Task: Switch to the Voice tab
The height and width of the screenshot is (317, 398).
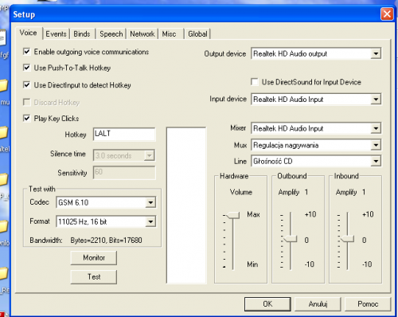Action: 29,33
